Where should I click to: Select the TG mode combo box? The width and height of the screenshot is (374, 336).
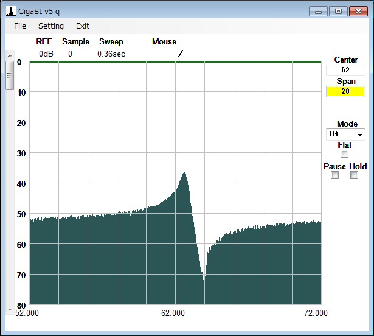[342, 135]
